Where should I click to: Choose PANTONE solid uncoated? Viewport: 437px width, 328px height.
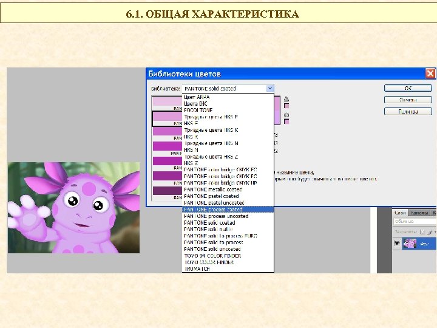(x=228, y=249)
